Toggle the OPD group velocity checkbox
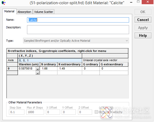Viewport: 154px width, 122px height. click(x=96, y=112)
